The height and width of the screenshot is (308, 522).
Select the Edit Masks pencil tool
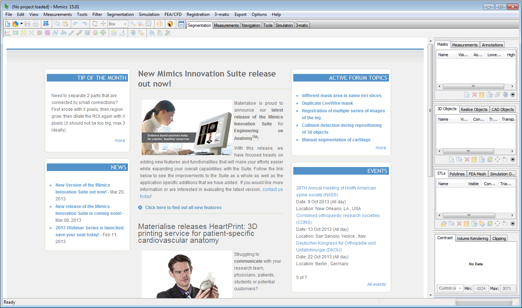pyautogui.click(x=71, y=33)
